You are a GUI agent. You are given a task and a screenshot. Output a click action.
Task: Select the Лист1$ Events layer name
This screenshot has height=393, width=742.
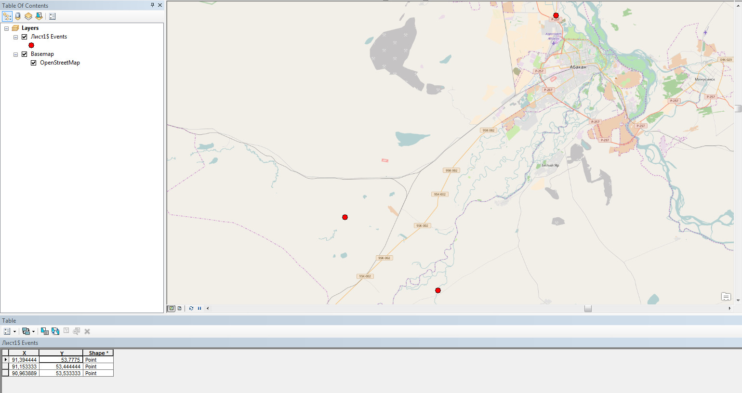click(x=49, y=37)
